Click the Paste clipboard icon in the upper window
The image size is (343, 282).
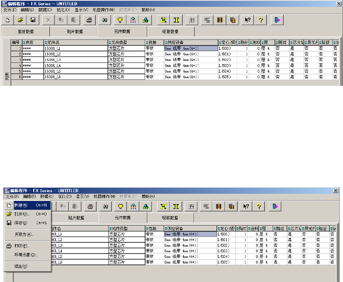pyautogui.click(x=74, y=20)
